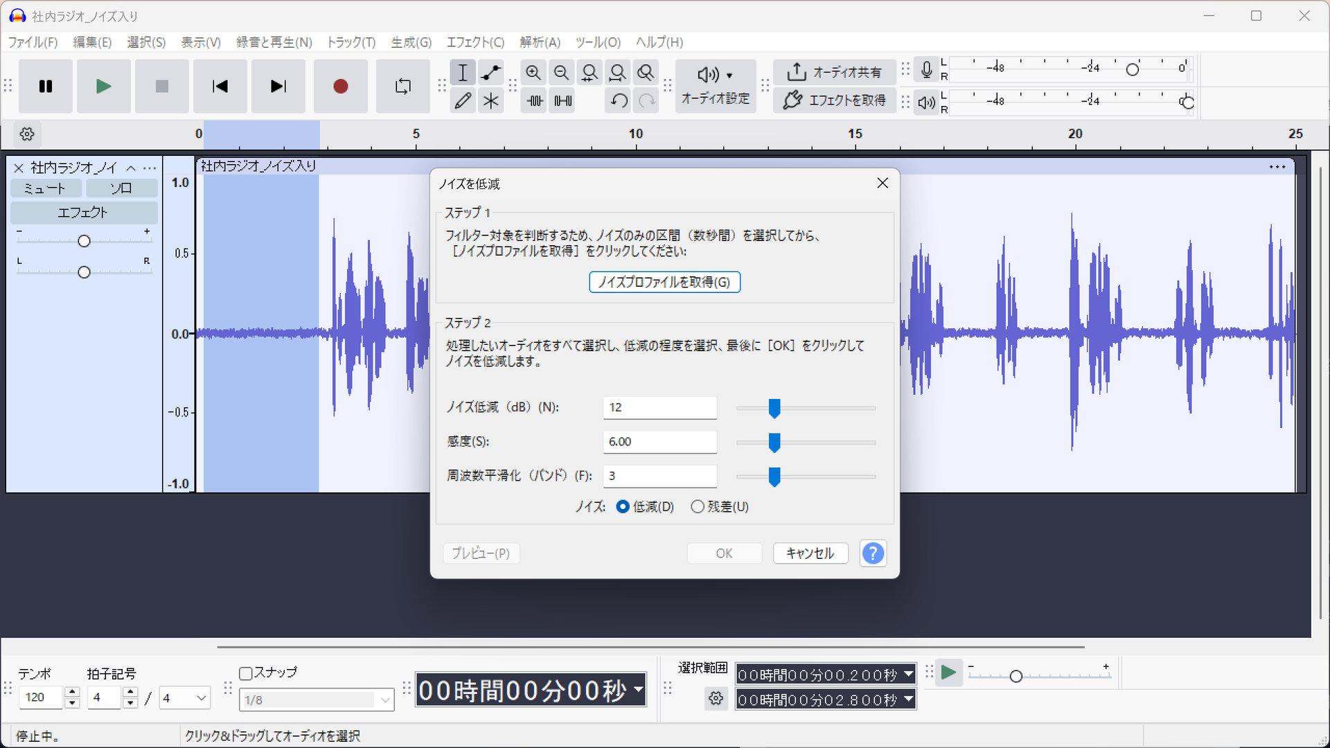Viewport: 1330px width, 748px height.
Task: Click the Zoom Out magnifier
Action: coord(562,72)
